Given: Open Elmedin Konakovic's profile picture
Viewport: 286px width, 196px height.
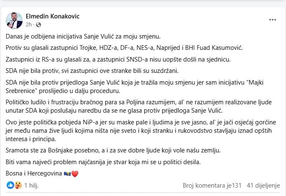Looking at the screenshot, I should 14,21.
